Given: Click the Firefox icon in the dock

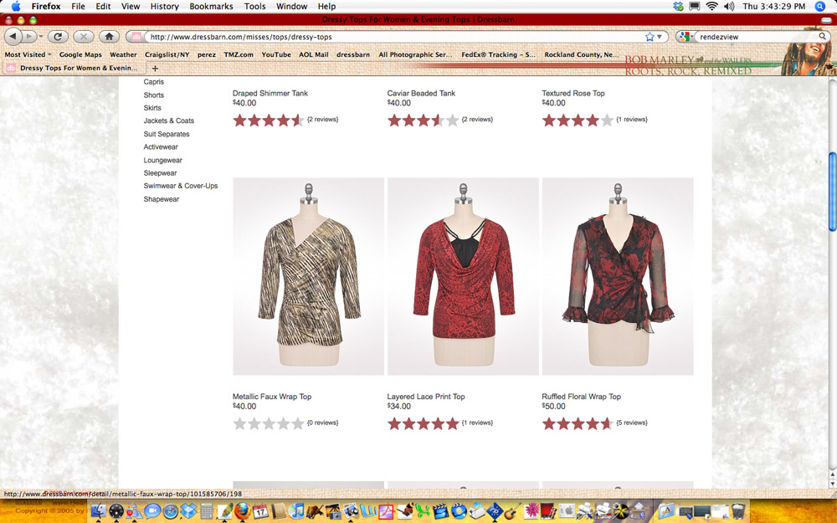Looking at the screenshot, I should tap(243, 510).
